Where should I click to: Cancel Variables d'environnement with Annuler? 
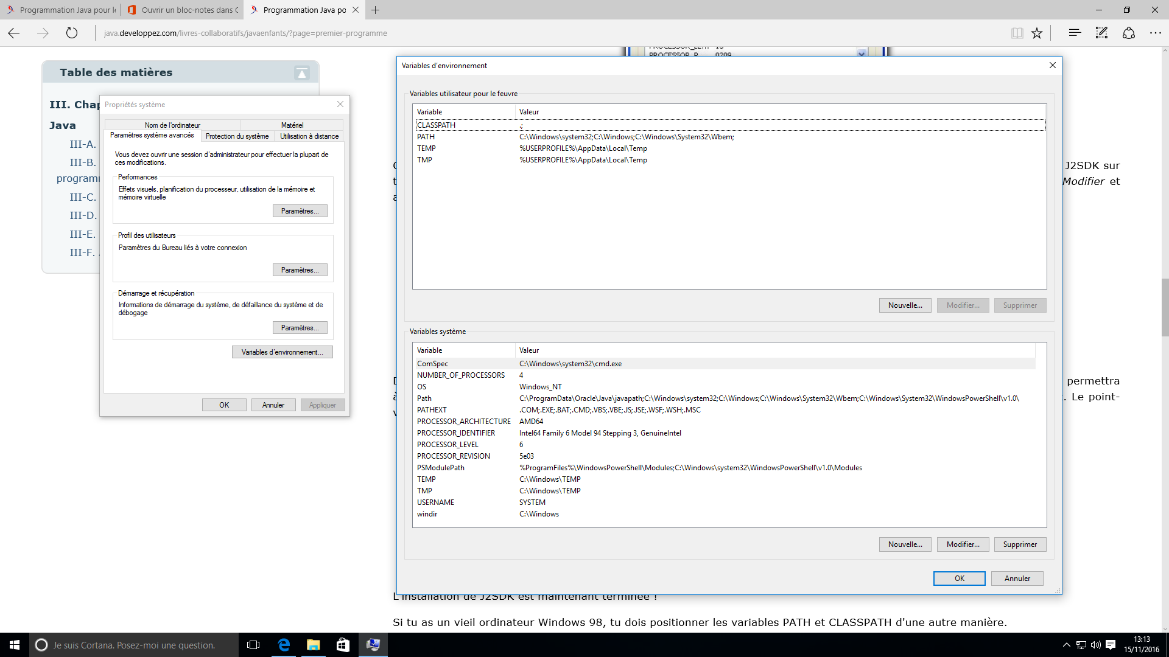pos(1017,579)
